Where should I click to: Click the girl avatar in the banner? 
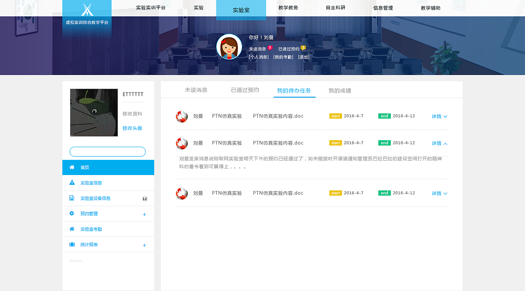[x=229, y=47]
